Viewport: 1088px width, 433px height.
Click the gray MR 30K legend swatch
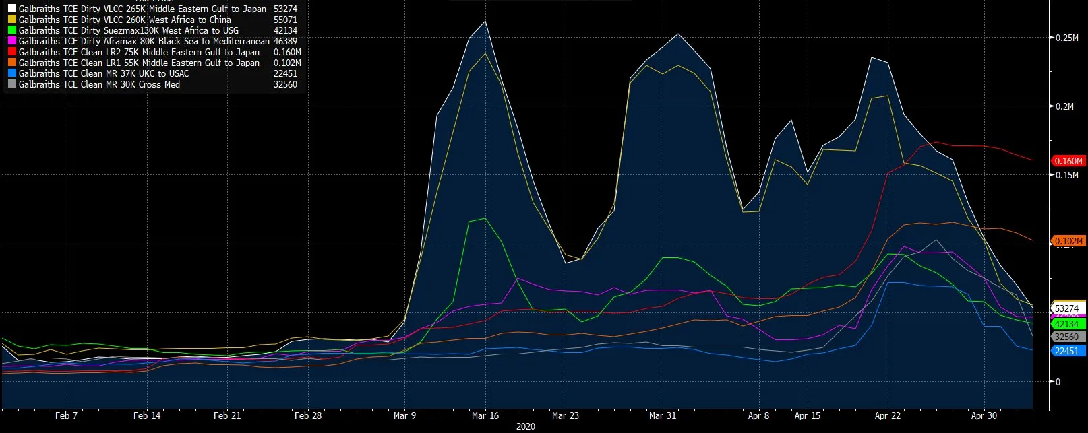point(11,84)
